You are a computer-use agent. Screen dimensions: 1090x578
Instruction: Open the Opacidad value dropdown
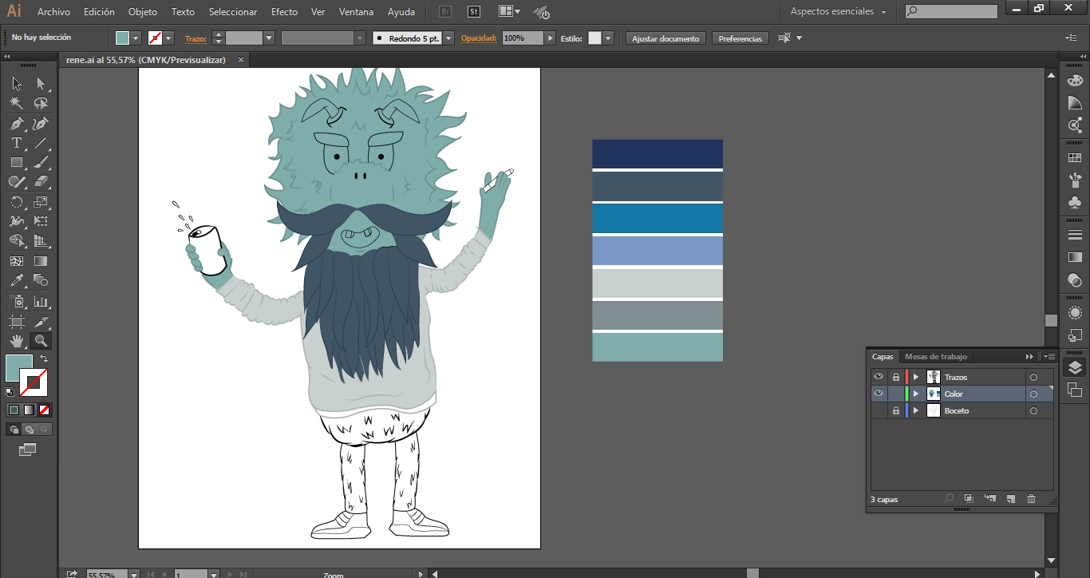[x=550, y=38]
